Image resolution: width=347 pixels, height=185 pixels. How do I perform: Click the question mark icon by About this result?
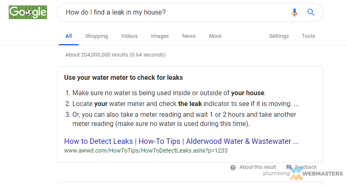click(x=233, y=168)
